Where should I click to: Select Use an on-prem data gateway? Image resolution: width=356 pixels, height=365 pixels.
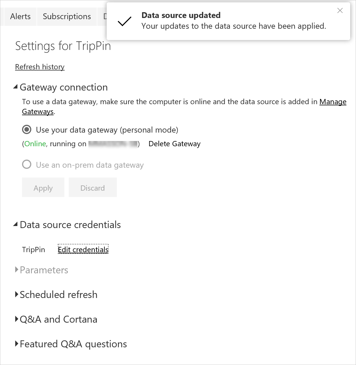[27, 165]
